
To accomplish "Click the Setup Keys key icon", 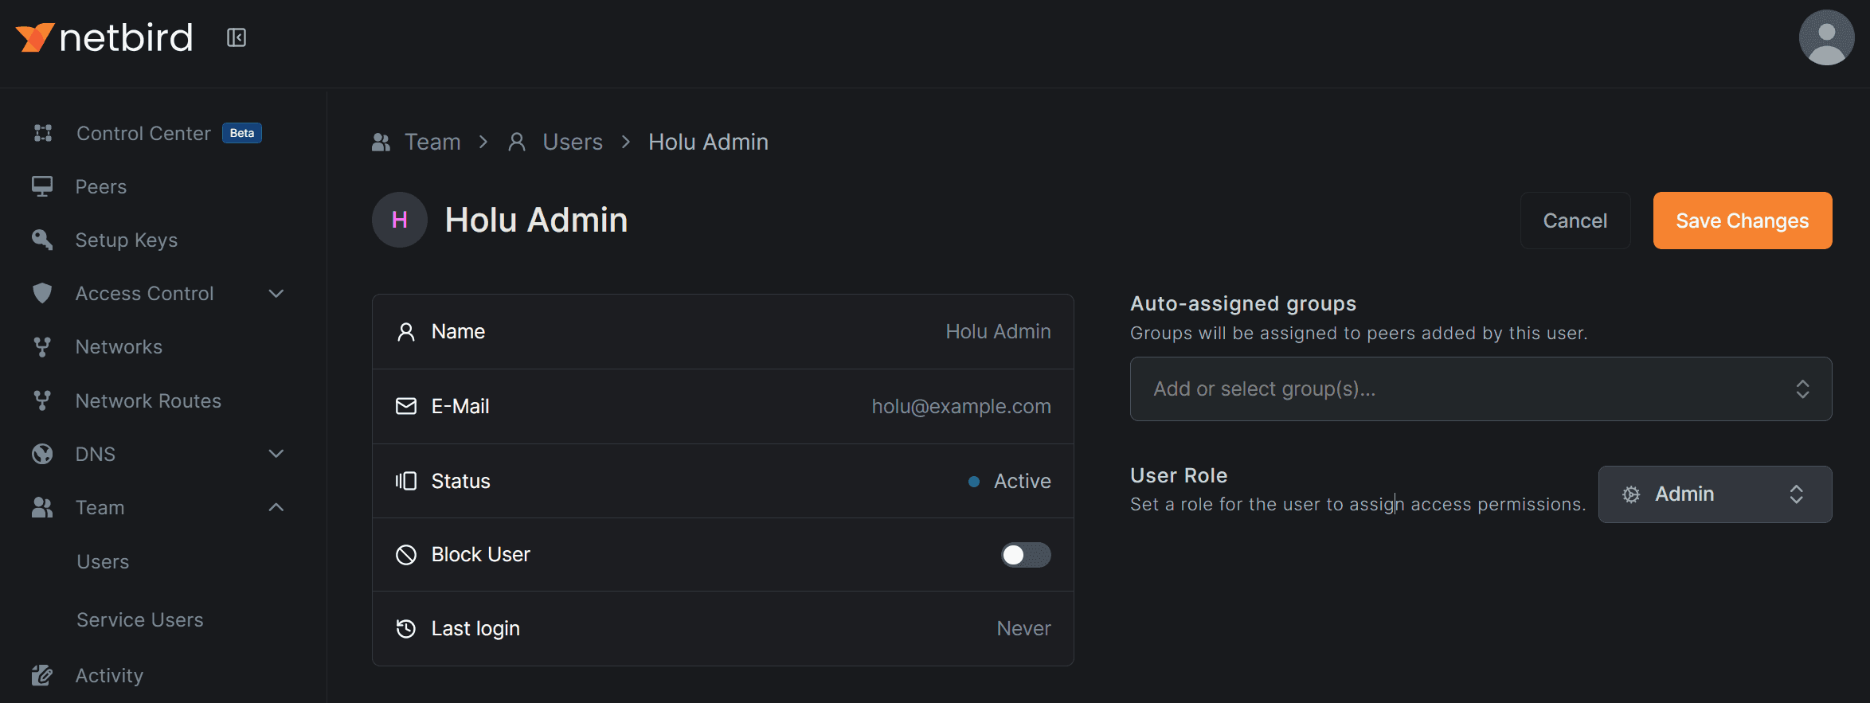I will tap(42, 240).
